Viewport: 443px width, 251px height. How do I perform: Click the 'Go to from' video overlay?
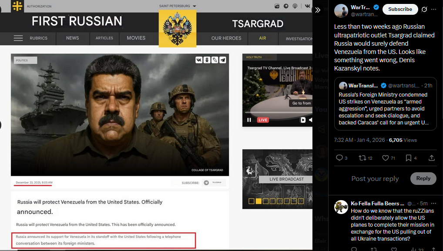click(301, 104)
